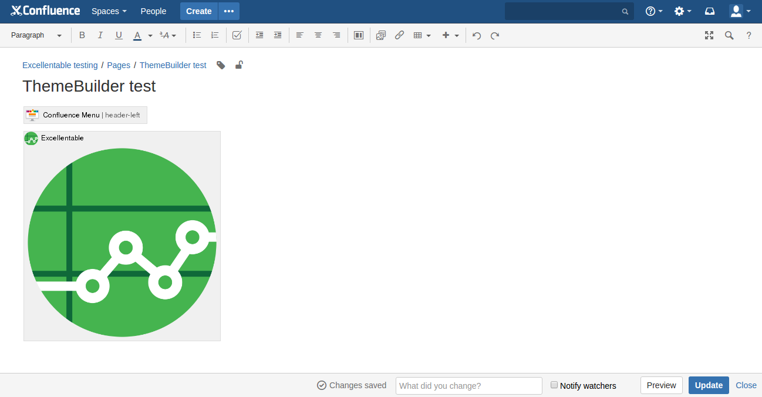Insert a bullet list

tap(197, 35)
